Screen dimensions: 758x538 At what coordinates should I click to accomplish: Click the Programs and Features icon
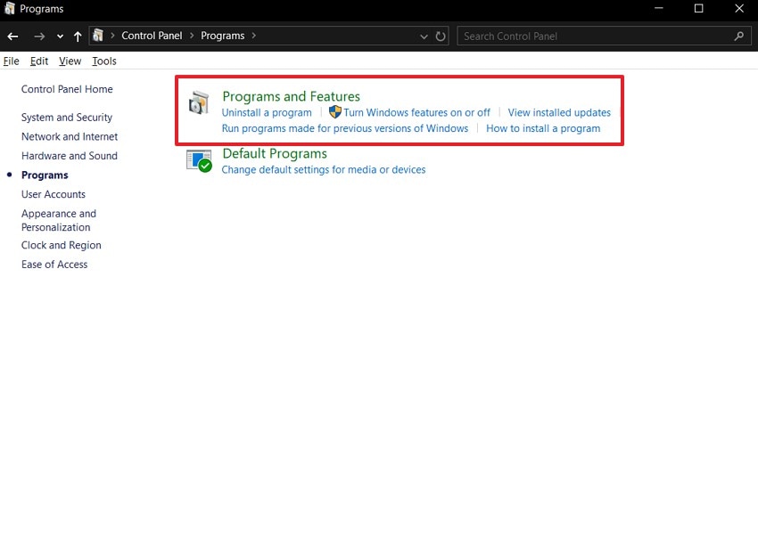tap(199, 102)
